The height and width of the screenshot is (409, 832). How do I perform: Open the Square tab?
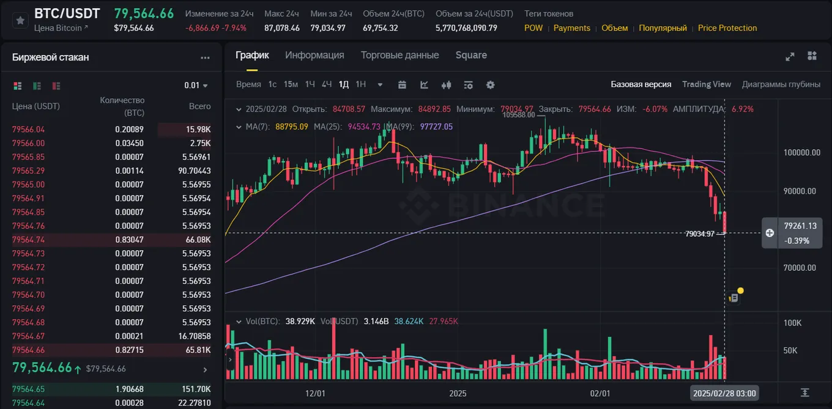471,55
